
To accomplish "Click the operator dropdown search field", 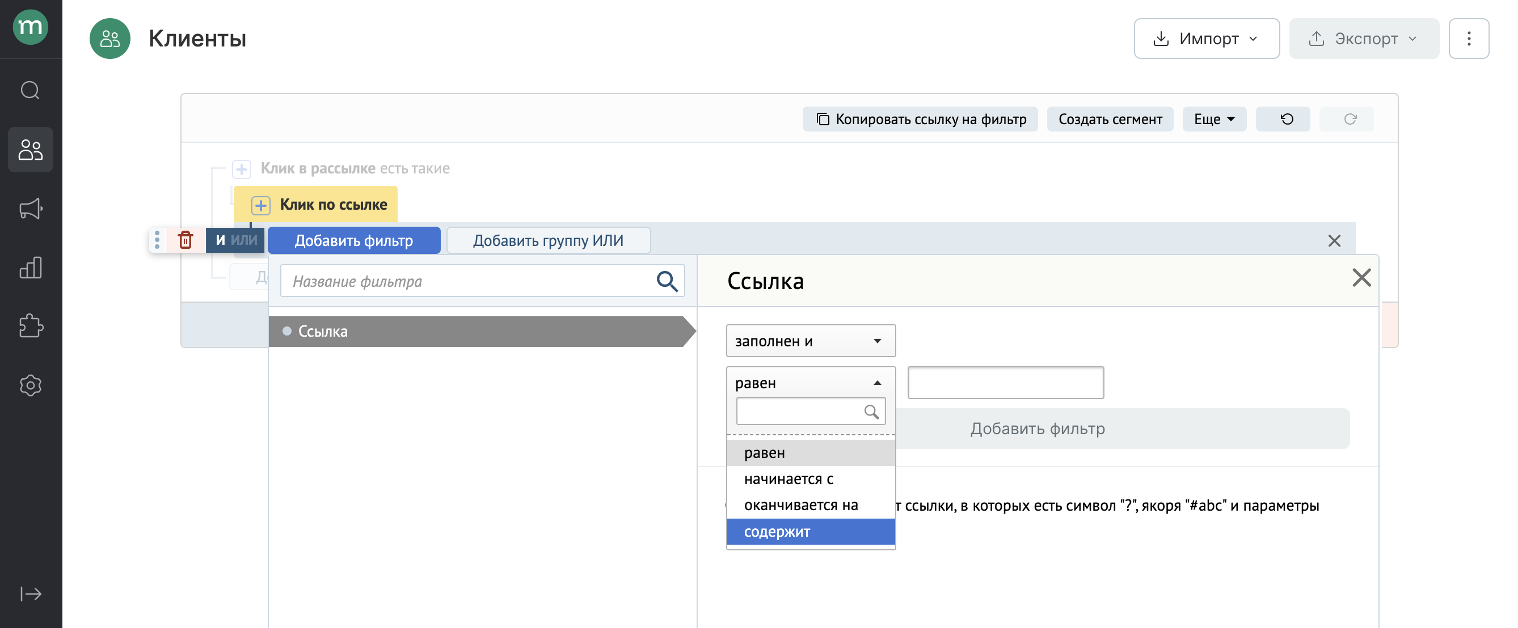I will [810, 412].
